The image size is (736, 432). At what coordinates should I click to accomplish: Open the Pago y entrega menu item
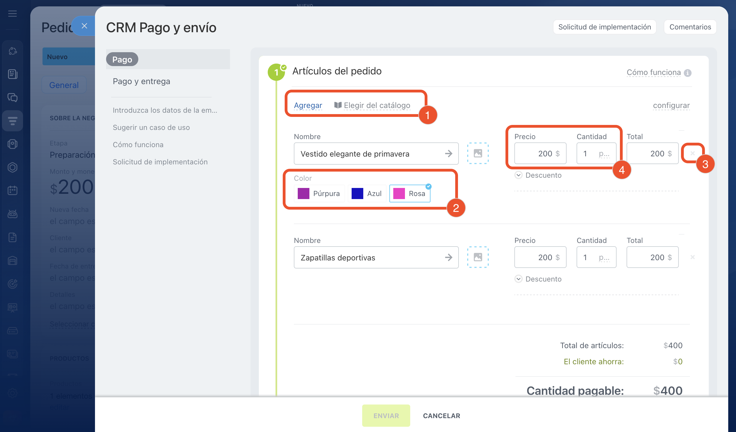tap(141, 81)
